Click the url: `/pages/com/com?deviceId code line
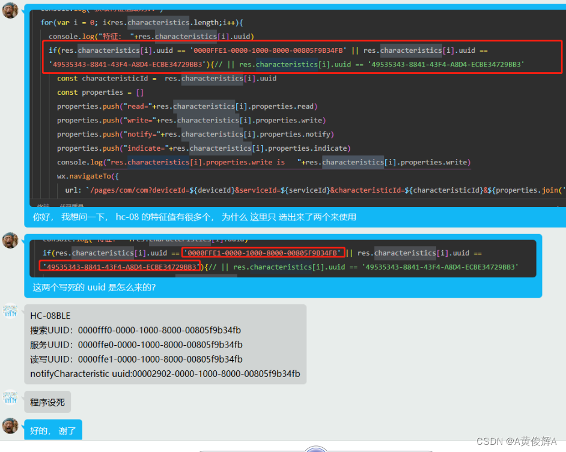 315,190
